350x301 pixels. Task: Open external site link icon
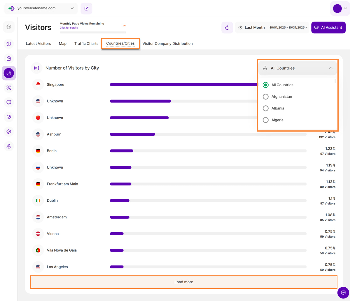click(x=86, y=8)
